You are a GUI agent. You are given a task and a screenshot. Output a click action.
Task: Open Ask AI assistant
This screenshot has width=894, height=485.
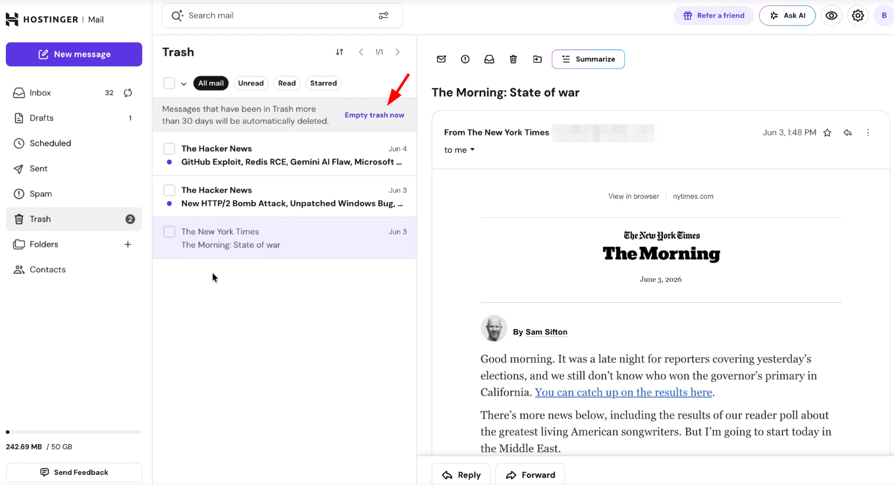pos(787,16)
